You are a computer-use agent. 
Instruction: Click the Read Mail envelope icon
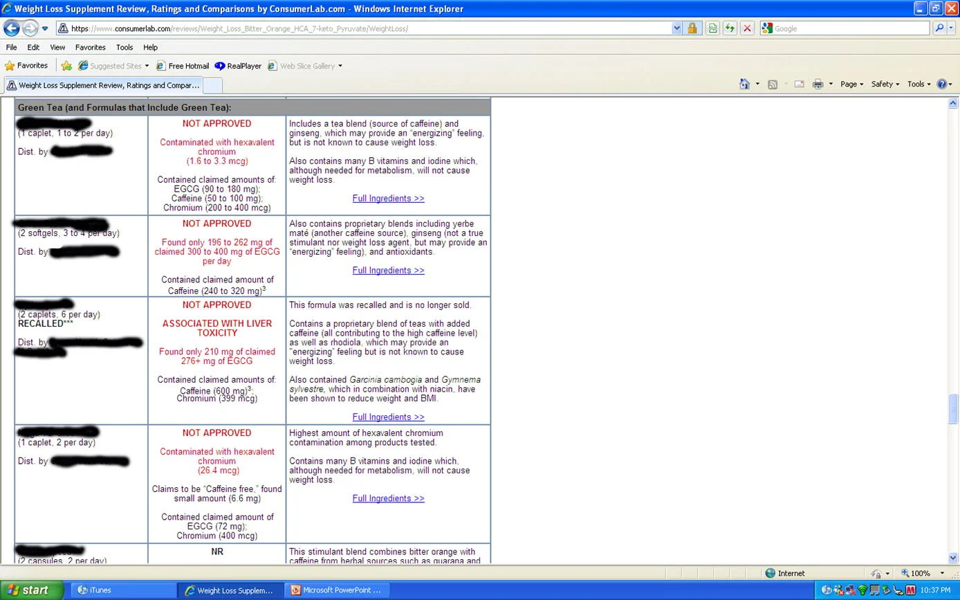[x=800, y=84]
